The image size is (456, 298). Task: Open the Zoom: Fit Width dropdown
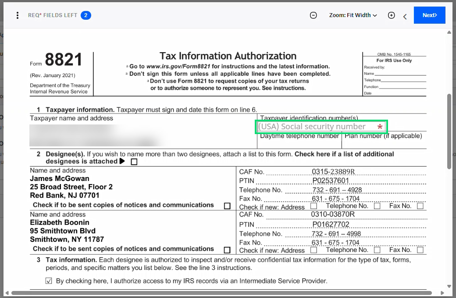point(353,15)
